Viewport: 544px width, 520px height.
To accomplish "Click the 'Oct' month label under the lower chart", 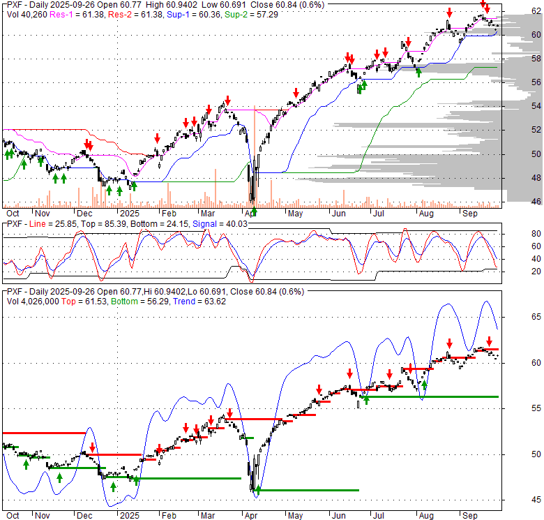I will 13,516.
